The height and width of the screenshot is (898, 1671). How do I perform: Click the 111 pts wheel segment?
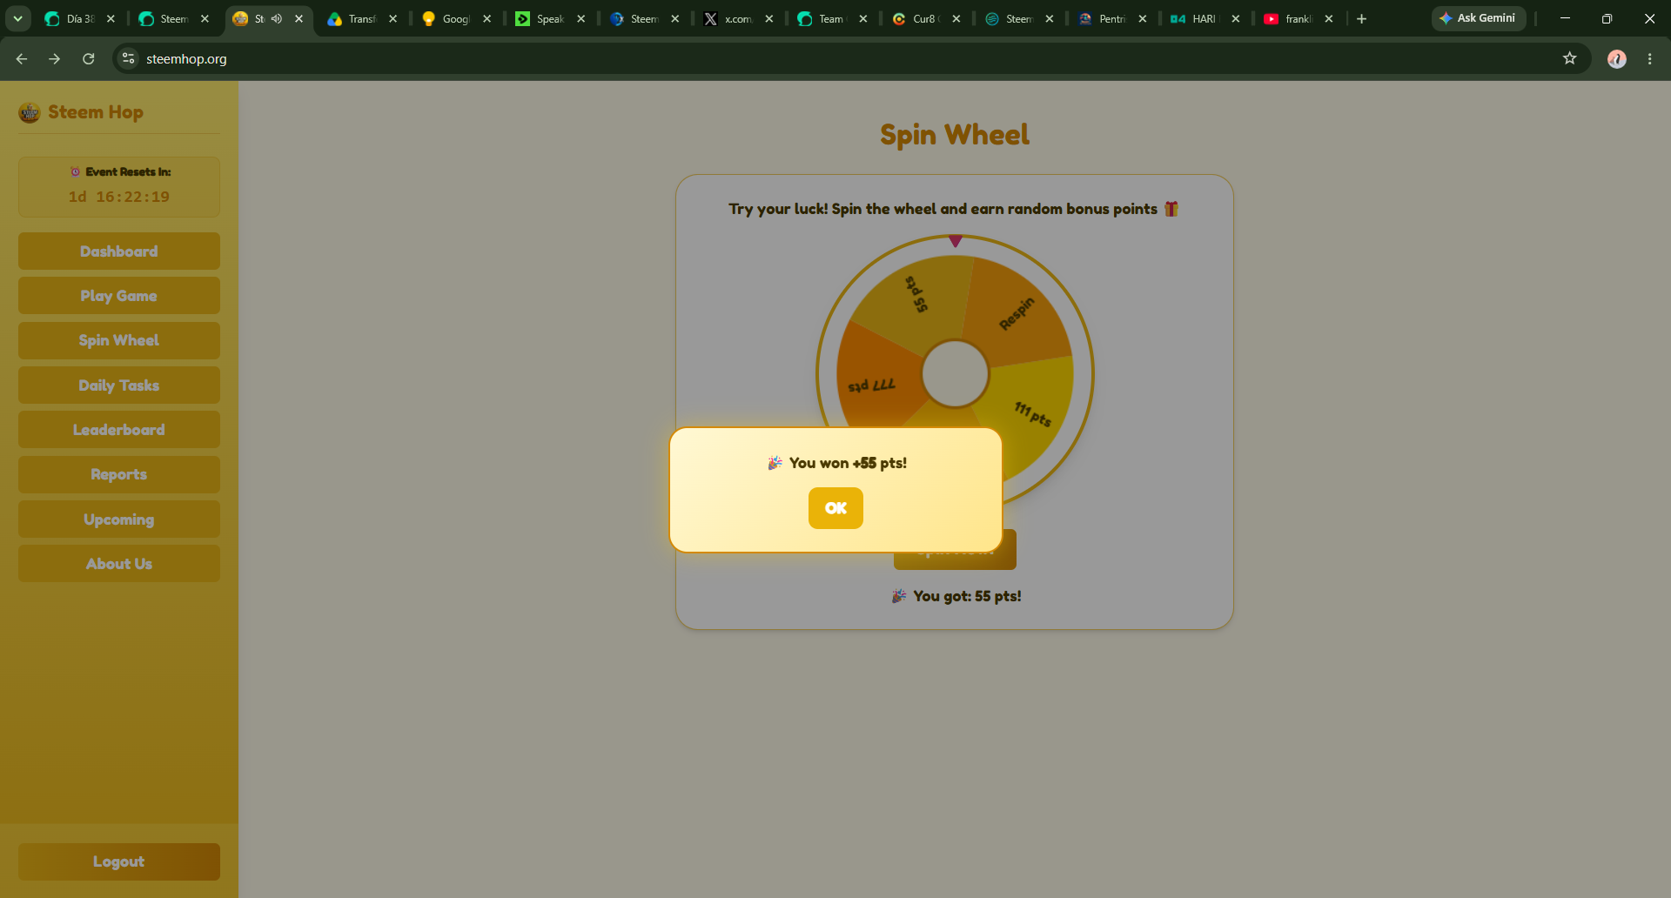coord(1033,413)
